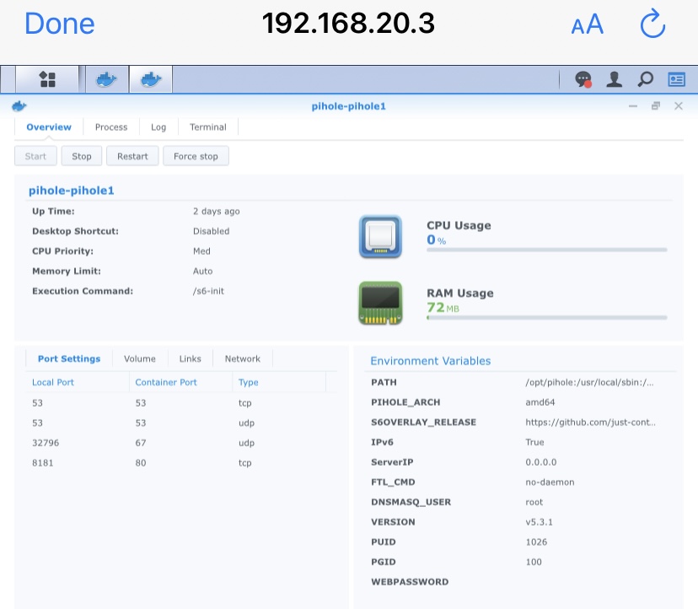Click the 1026 PUID value
The image size is (698, 609).
tap(536, 542)
